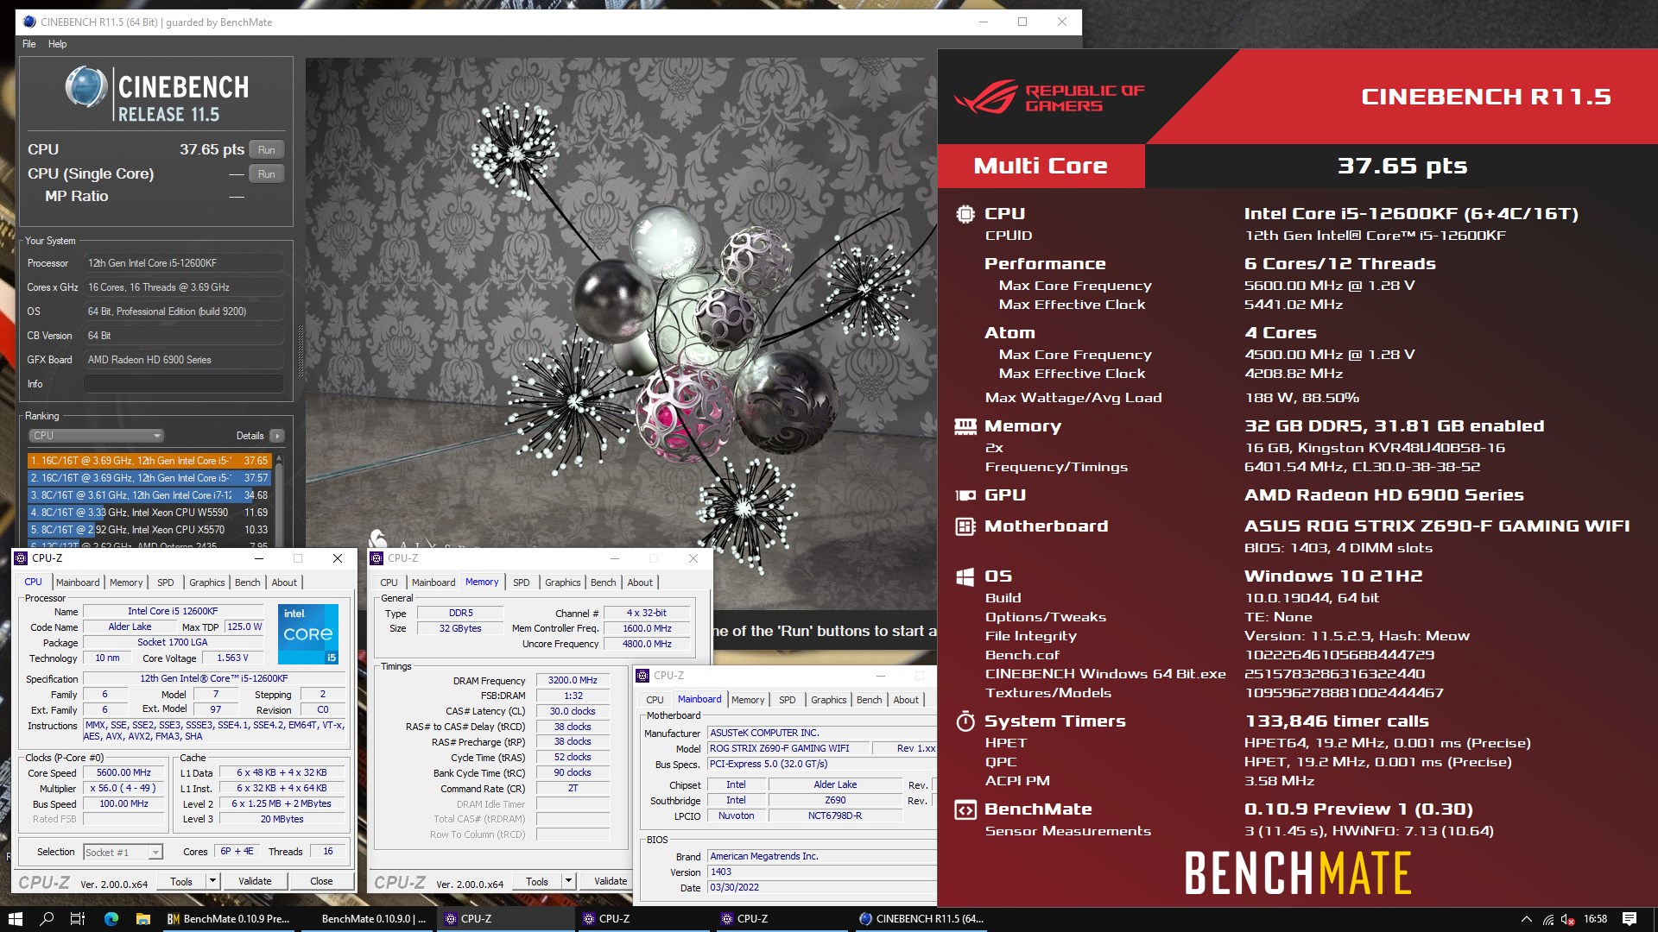1658x932 pixels.
Task: Switch to Memory tab in first CPU-Z window
Action: pos(126,582)
